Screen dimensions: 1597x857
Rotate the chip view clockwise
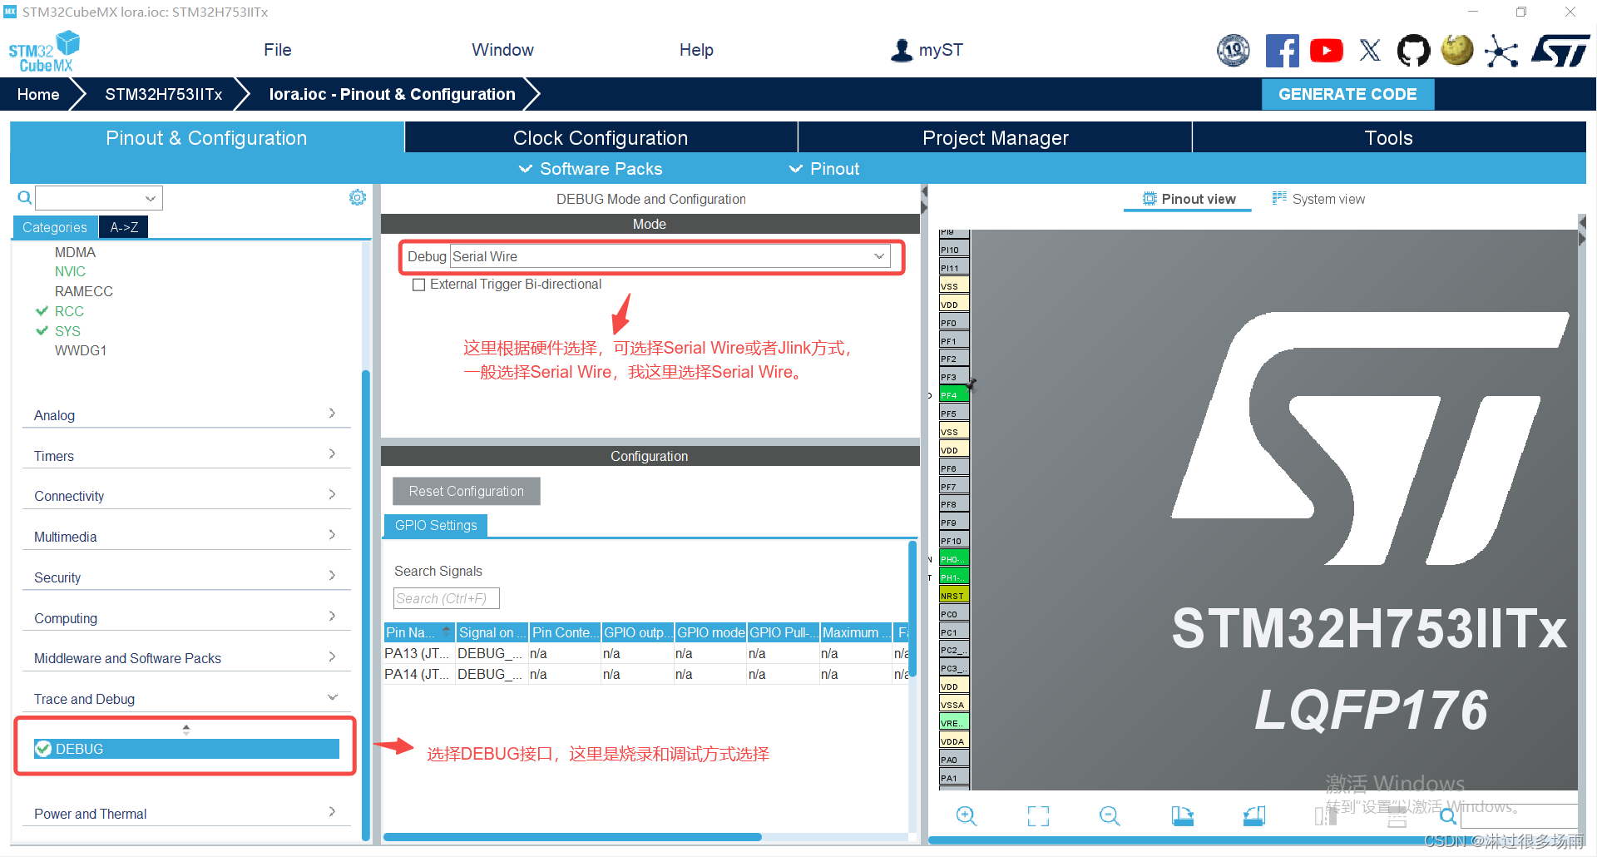[1182, 815]
